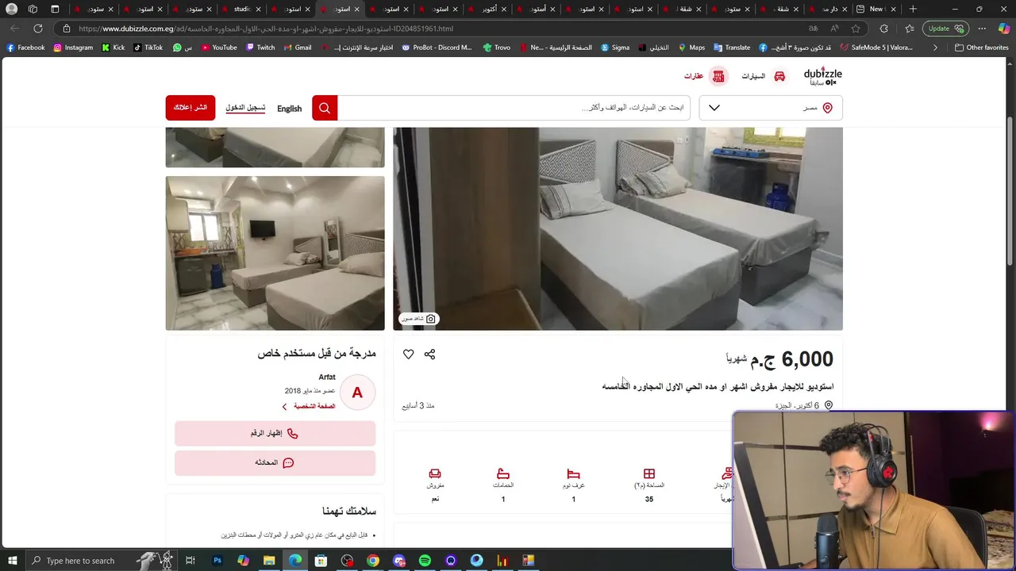Open Spotify from the taskbar
Image resolution: width=1016 pixels, height=571 pixels.
[425, 561]
